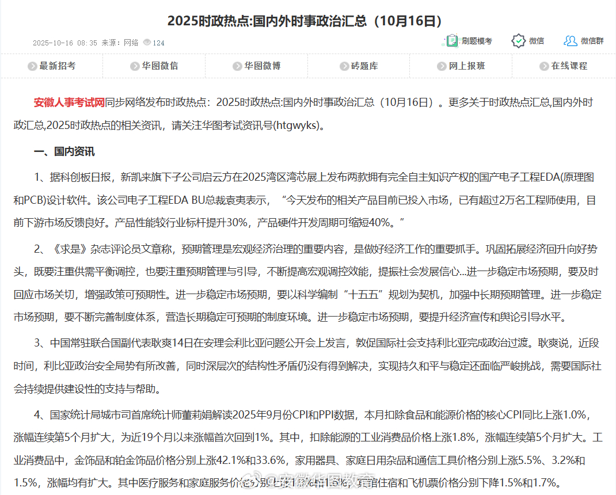Click the 刷题模考 clipboard icon

click(450, 41)
